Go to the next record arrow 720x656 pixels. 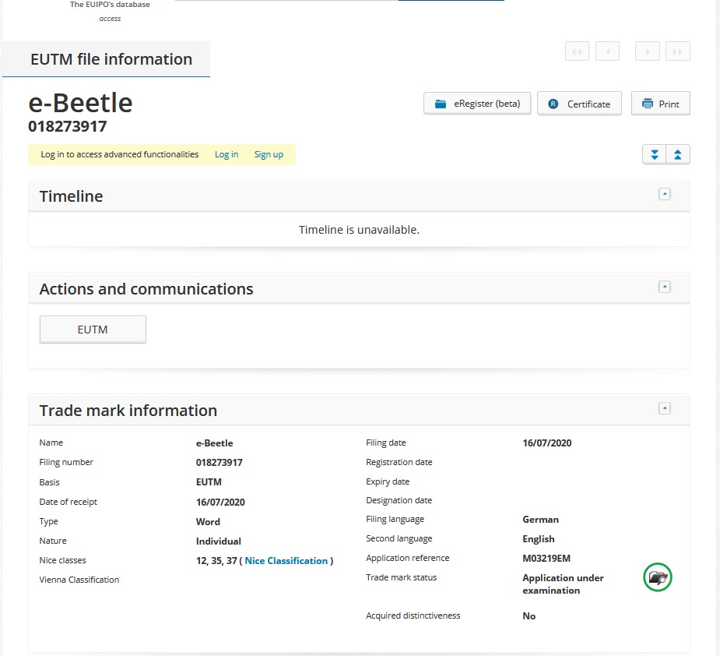pyautogui.click(x=648, y=51)
